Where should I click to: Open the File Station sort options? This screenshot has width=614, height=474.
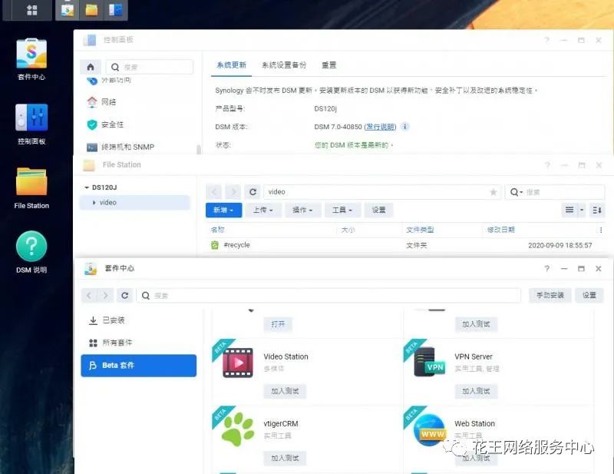pyautogui.click(x=597, y=210)
